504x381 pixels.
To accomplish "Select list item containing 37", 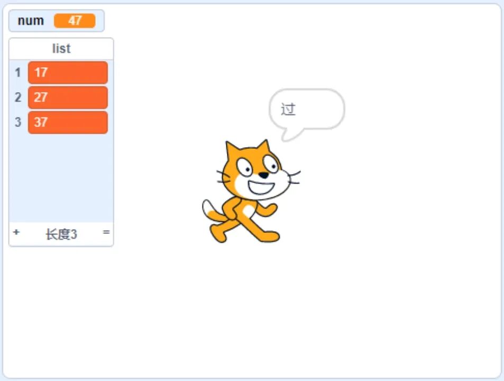I will click(x=68, y=122).
